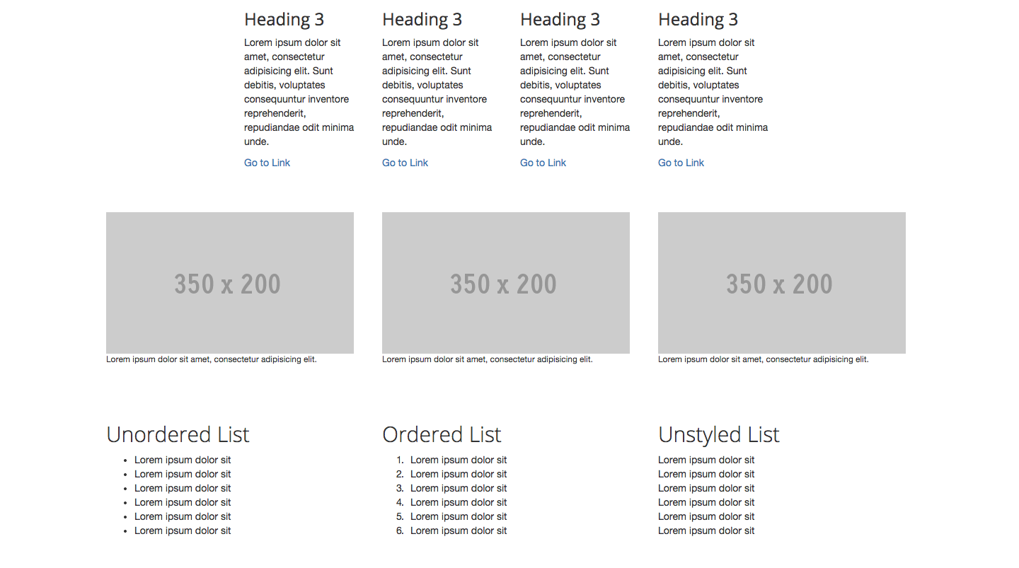Click the Unstyled List heading
The image size is (1019, 568).
pos(718,434)
